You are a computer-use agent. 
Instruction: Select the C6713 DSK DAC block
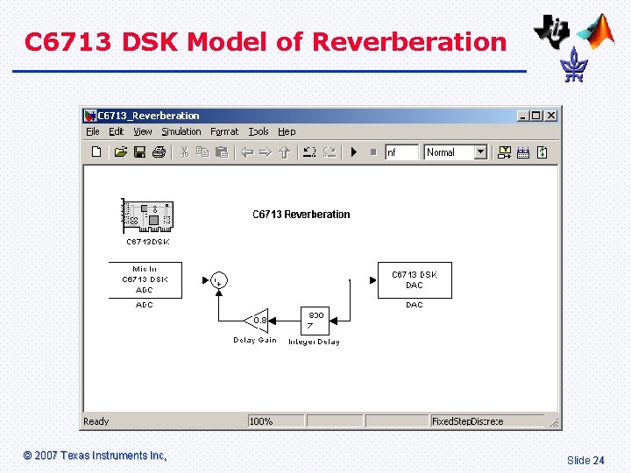tap(415, 280)
